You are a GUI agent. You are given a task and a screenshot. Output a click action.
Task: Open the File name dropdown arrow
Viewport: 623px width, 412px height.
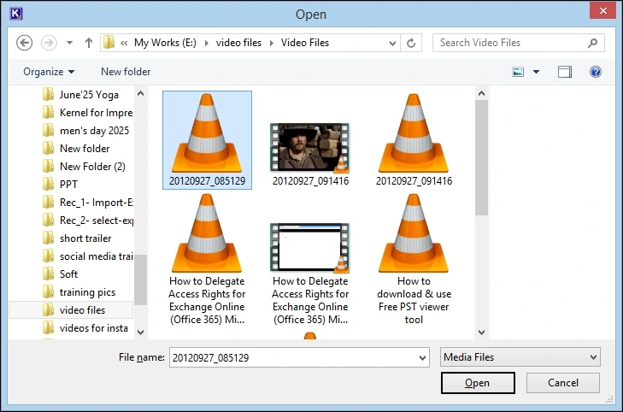[422, 357]
